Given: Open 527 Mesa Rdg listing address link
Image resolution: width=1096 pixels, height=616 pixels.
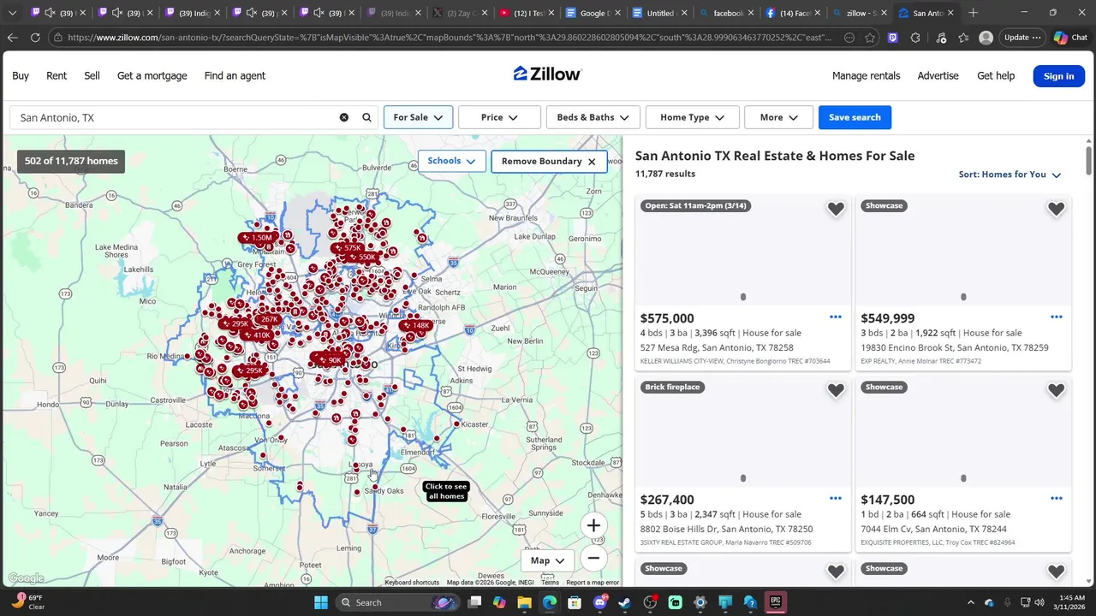Looking at the screenshot, I should [x=717, y=347].
